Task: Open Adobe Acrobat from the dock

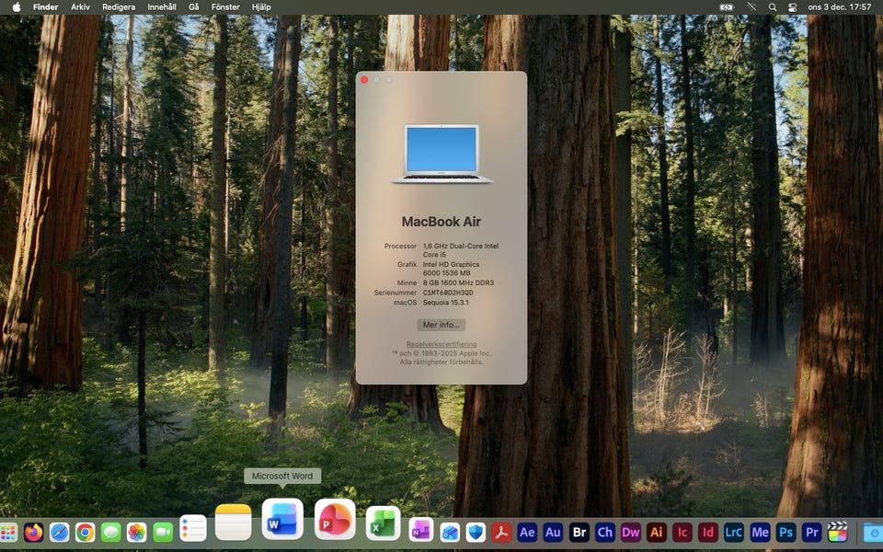Action: [x=501, y=532]
